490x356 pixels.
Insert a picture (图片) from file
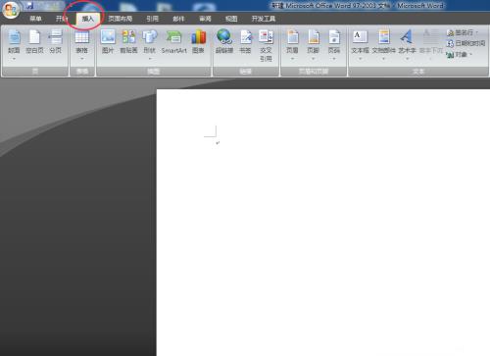[108, 42]
